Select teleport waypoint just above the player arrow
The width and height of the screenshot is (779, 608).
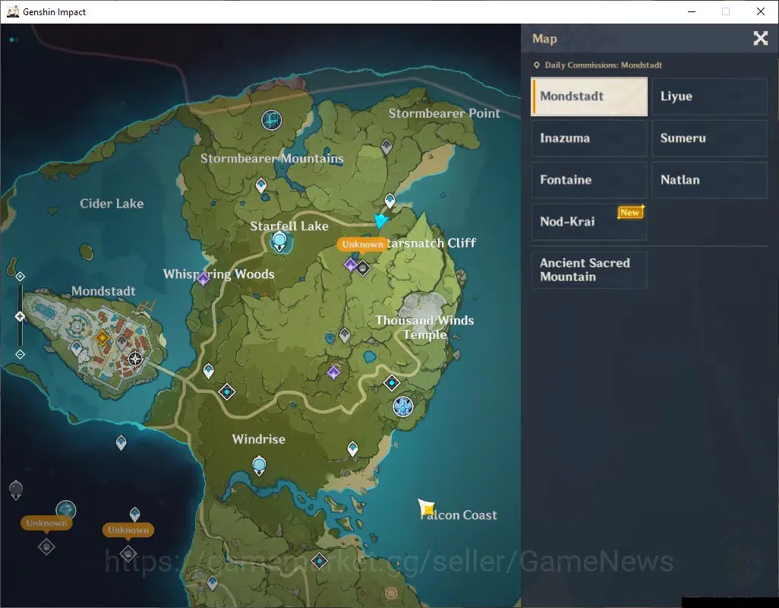[390, 201]
